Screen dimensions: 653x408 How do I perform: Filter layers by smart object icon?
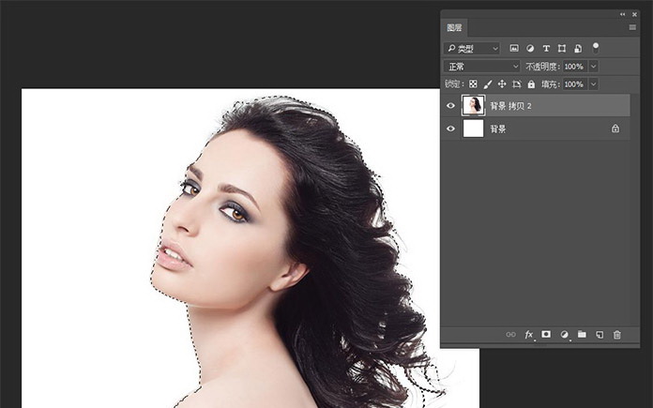point(578,49)
